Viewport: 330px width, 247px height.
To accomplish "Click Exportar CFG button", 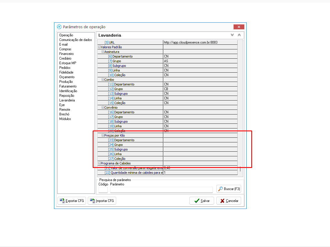I will pyautogui.click(x=72, y=201).
